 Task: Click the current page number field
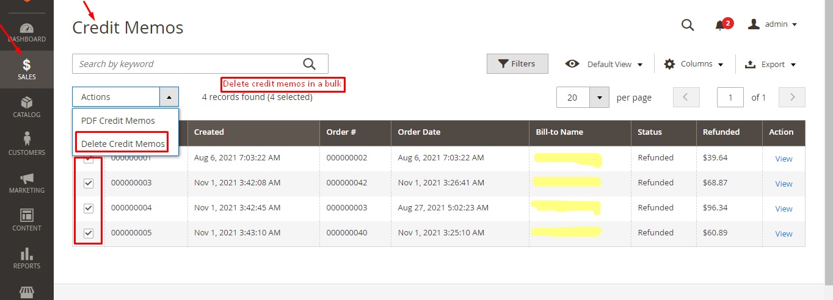(730, 98)
